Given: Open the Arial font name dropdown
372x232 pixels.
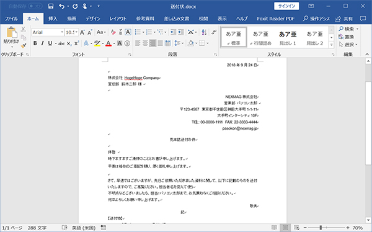Looking at the screenshot, I should (x=62, y=32).
